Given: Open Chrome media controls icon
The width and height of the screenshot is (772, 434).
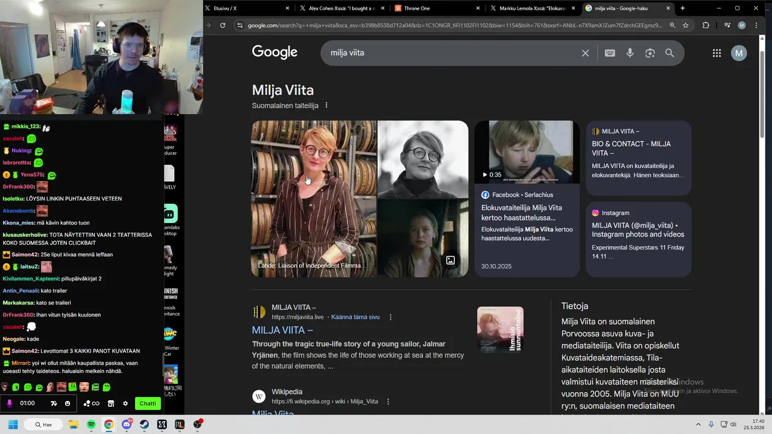Looking at the screenshot, I should coord(727,25).
